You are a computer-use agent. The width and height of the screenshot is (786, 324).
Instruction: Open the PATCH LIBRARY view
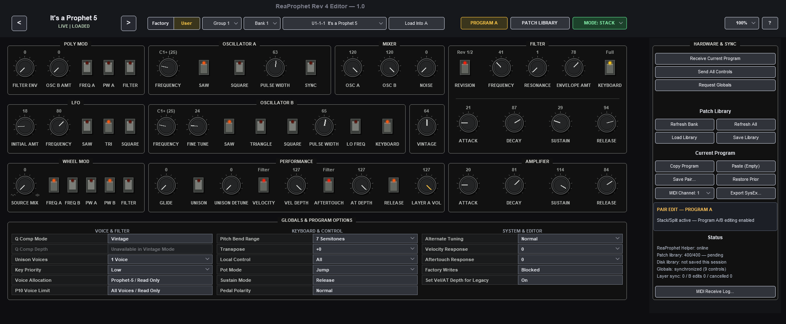point(539,23)
